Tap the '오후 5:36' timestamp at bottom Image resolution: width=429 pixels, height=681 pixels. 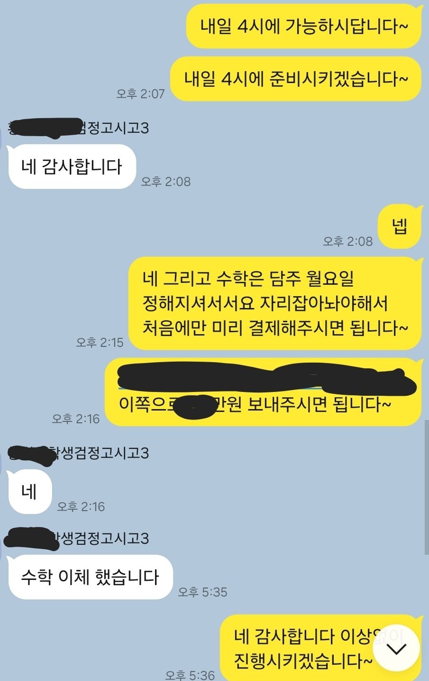(x=190, y=674)
